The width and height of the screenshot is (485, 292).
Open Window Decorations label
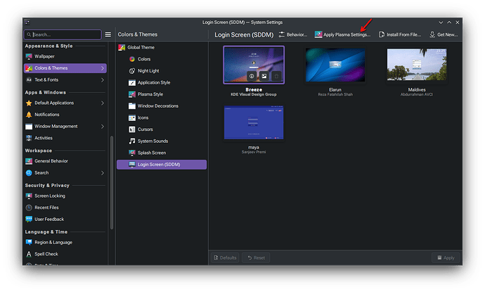157,106
